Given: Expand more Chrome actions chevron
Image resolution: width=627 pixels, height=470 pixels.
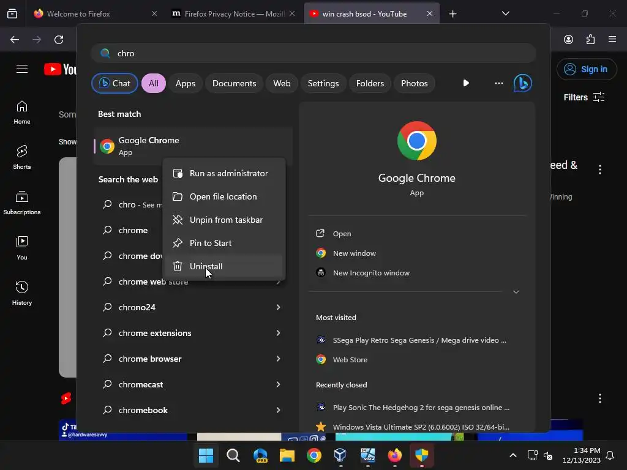Looking at the screenshot, I should 516,292.
